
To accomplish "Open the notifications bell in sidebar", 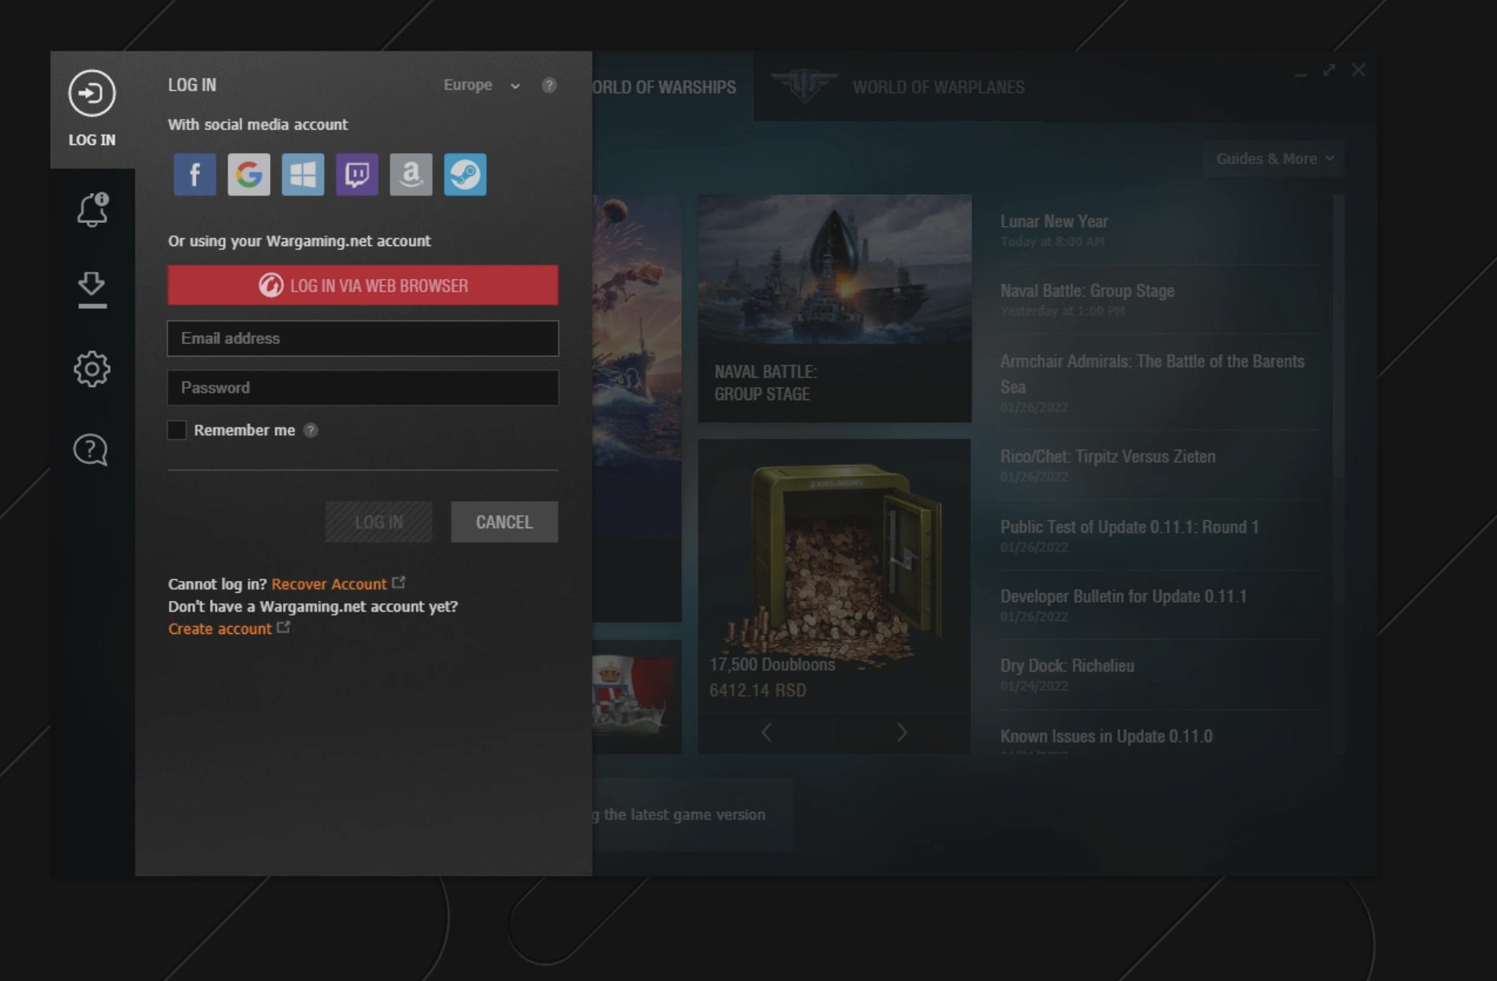I will pos(92,209).
